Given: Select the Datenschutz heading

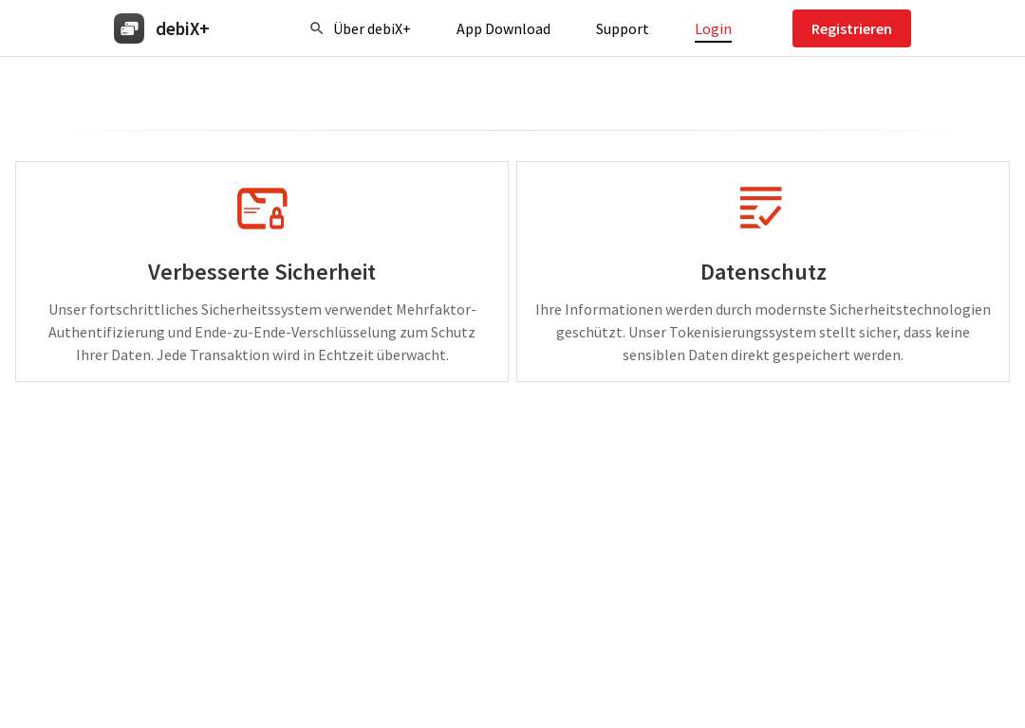Looking at the screenshot, I should click(x=763, y=272).
